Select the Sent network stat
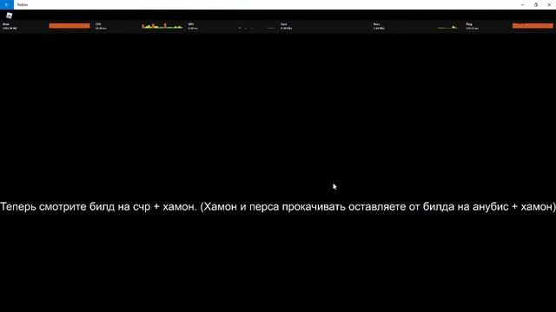 [x=286, y=26]
